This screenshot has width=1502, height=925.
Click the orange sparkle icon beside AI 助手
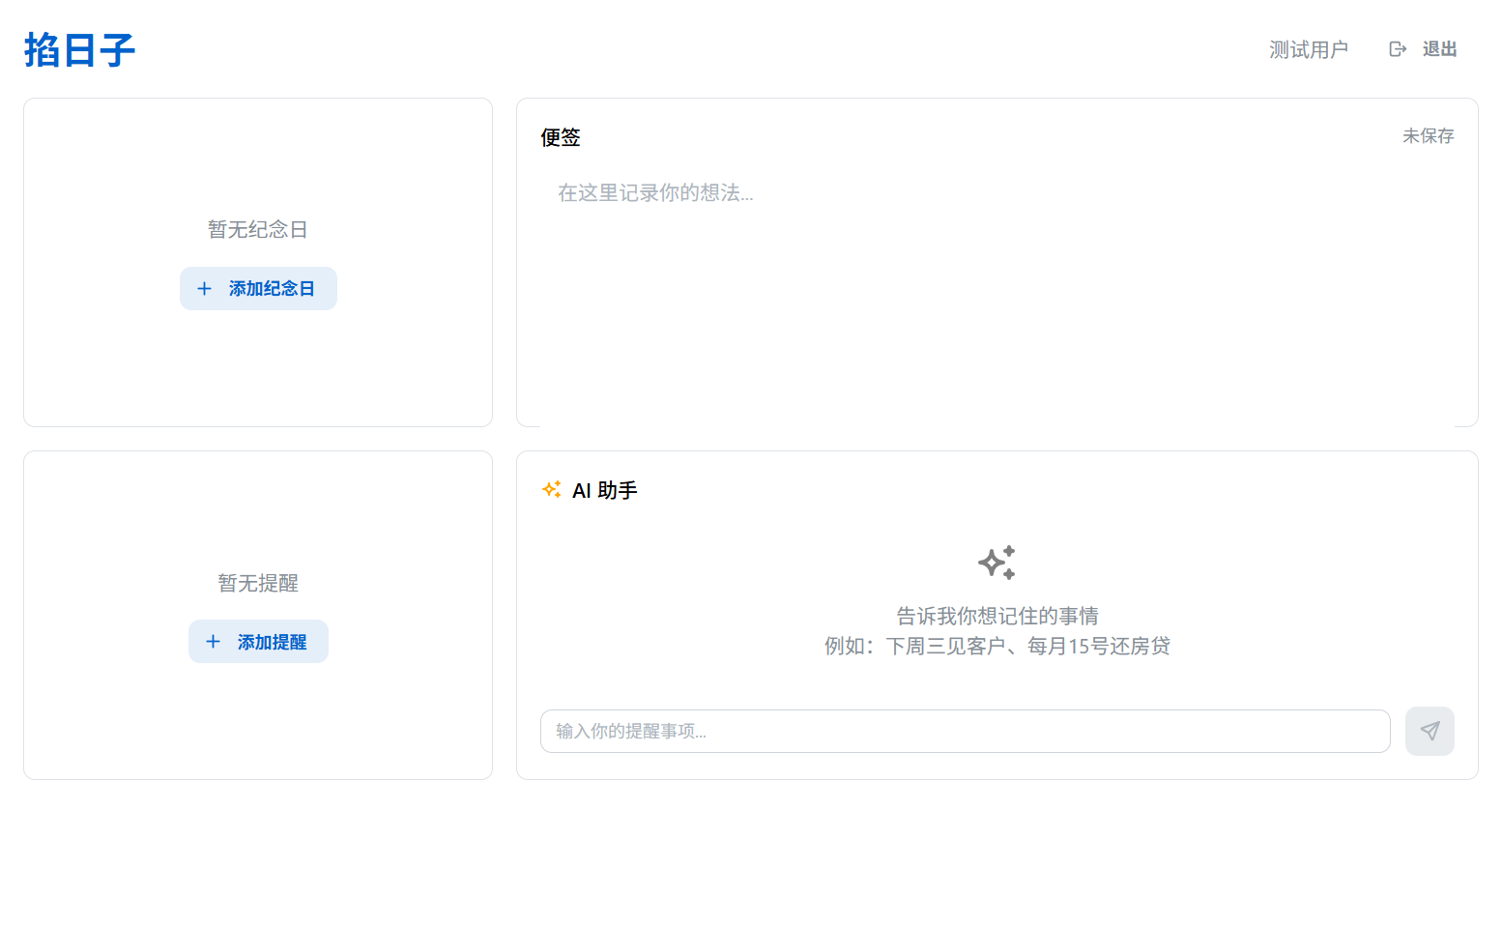[552, 490]
